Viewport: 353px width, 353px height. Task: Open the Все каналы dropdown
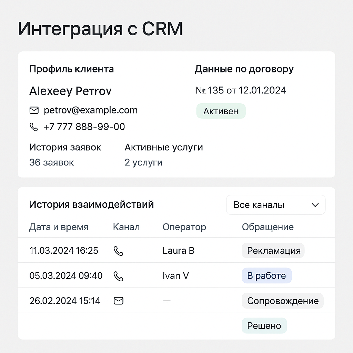(x=275, y=205)
